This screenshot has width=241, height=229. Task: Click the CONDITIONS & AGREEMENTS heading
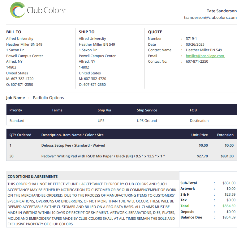tap(32, 177)
